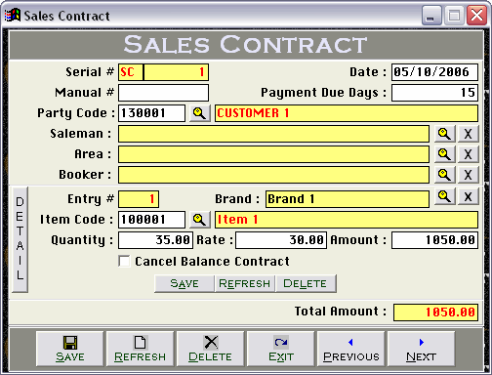
Task: Click the CUSTOMER 1 name field
Action: [347, 113]
